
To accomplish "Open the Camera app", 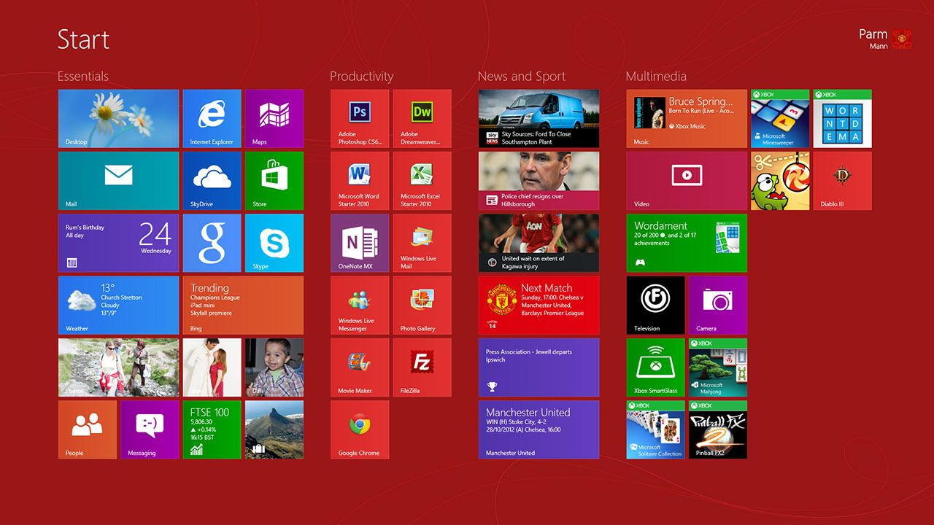I will click(x=717, y=305).
